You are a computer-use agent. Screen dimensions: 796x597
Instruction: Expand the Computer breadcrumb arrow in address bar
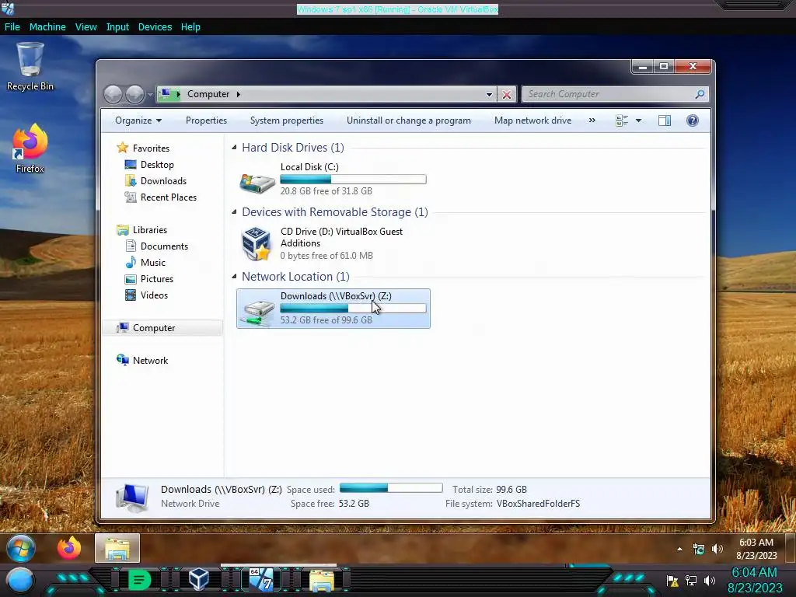click(x=238, y=94)
